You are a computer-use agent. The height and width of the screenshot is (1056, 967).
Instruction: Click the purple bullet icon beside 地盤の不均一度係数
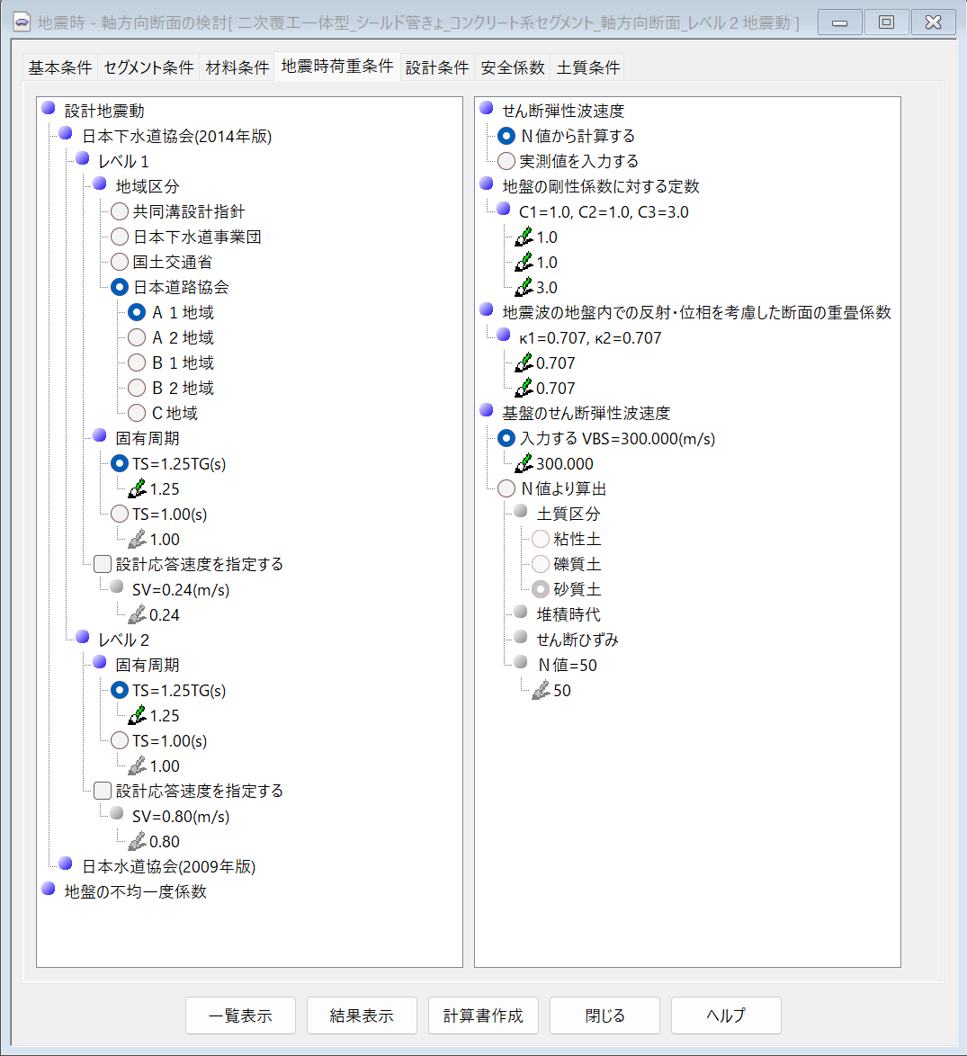pyautogui.click(x=49, y=890)
